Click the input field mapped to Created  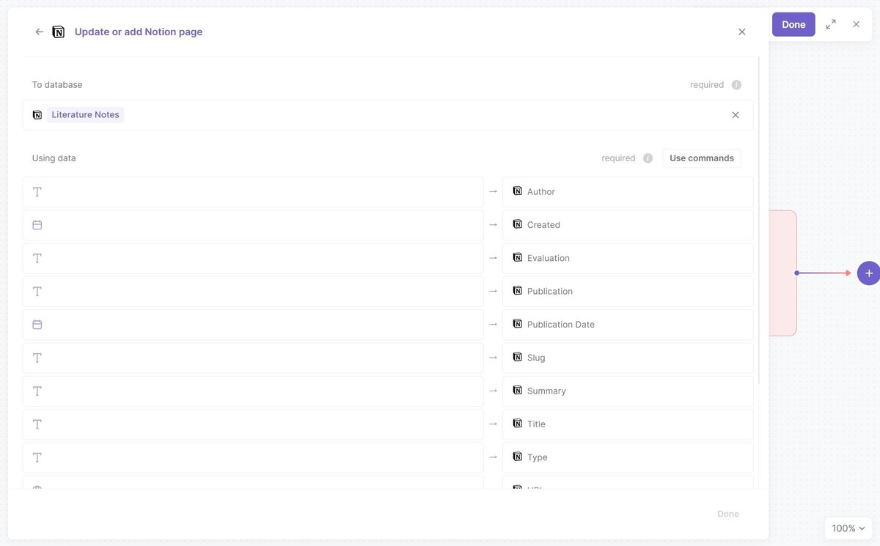coord(253,225)
